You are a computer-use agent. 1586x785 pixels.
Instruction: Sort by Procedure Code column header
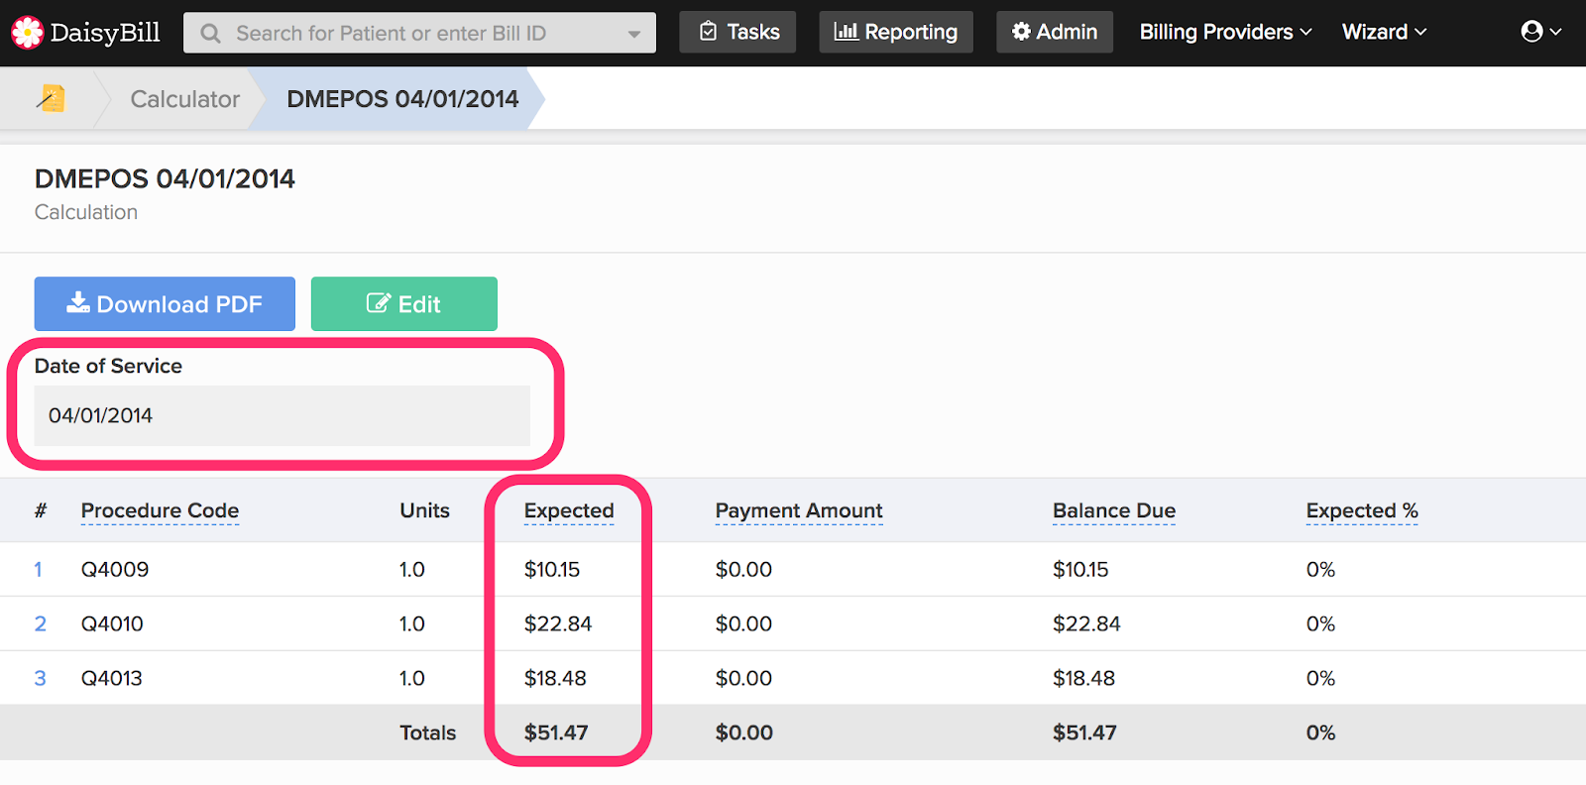coord(160,510)
